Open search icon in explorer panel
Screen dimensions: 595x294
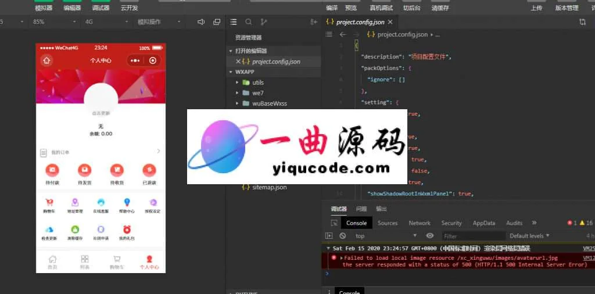(249, 22)
